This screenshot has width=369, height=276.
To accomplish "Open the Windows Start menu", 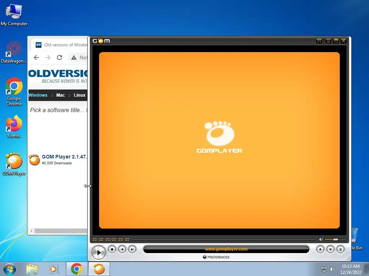I will point(9,269).
